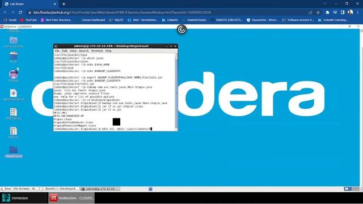Viewport: 363px width, 204px height.
Task: Open the File menu in the terminal
Action: [57, 50]
